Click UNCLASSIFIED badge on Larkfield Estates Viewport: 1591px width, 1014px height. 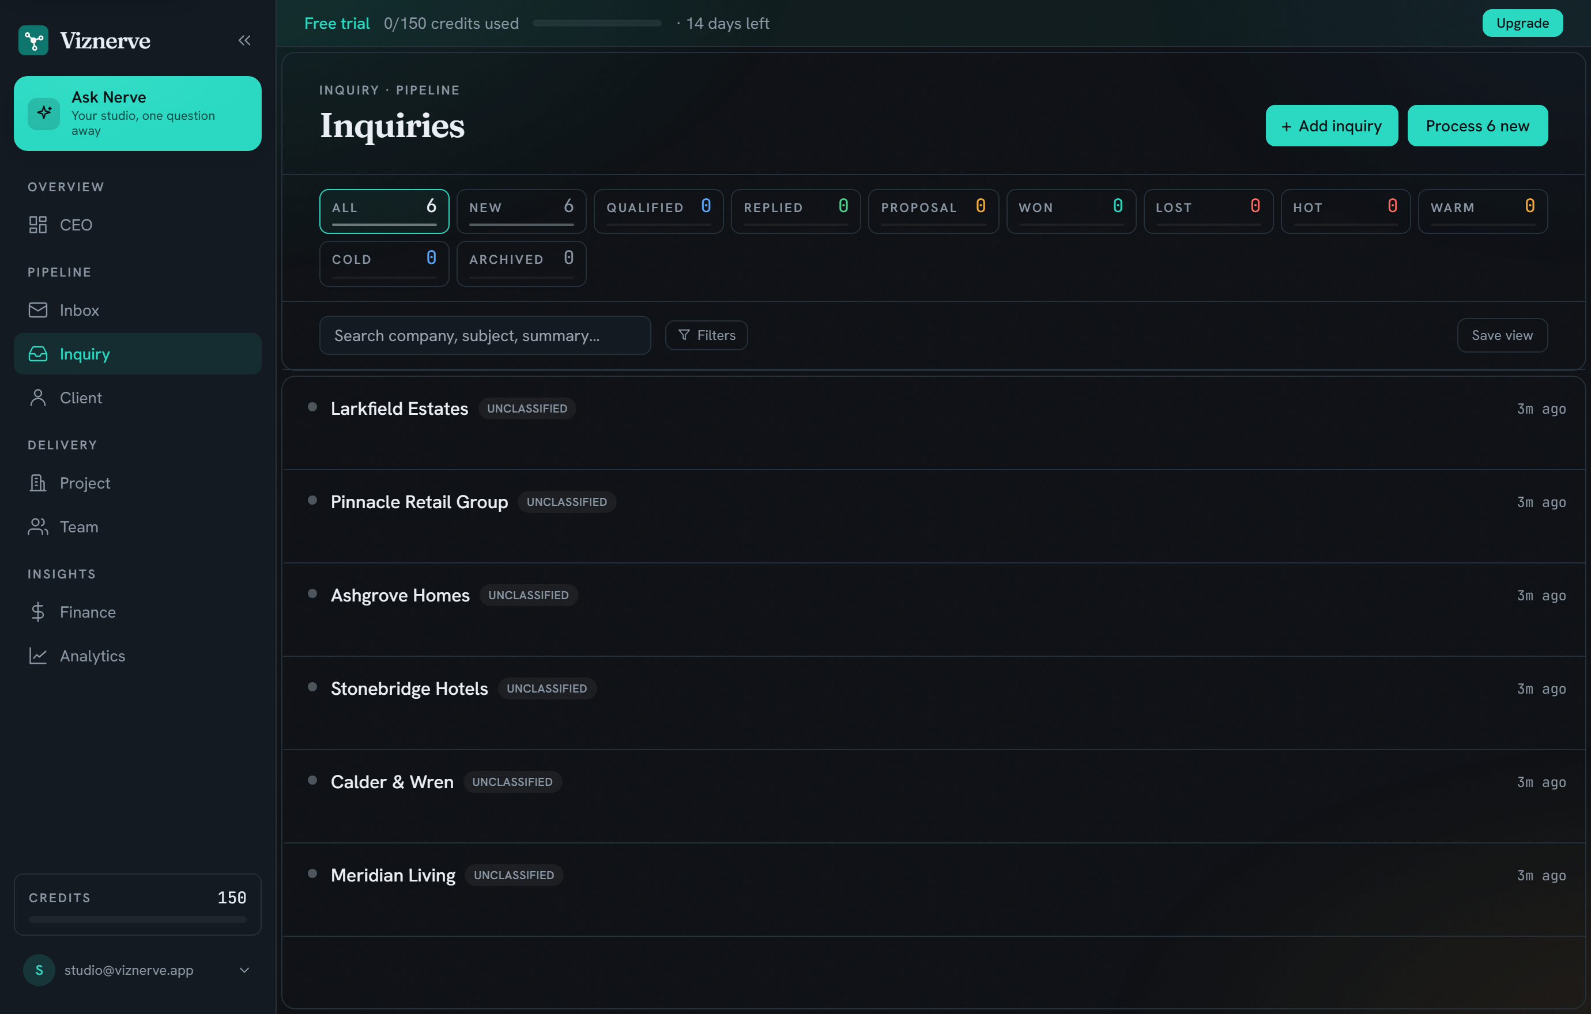[x=527, y=408]
